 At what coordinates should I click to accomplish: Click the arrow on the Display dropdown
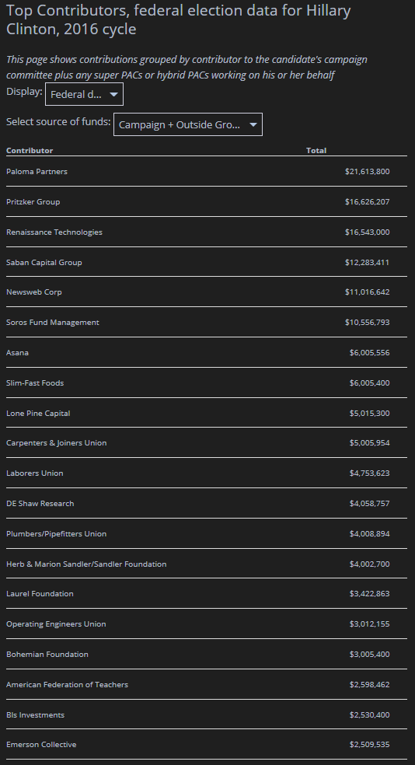pos(113,95)
